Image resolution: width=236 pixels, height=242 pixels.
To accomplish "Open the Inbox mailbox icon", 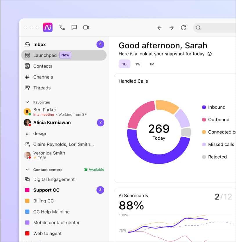I will pos(27,44).
